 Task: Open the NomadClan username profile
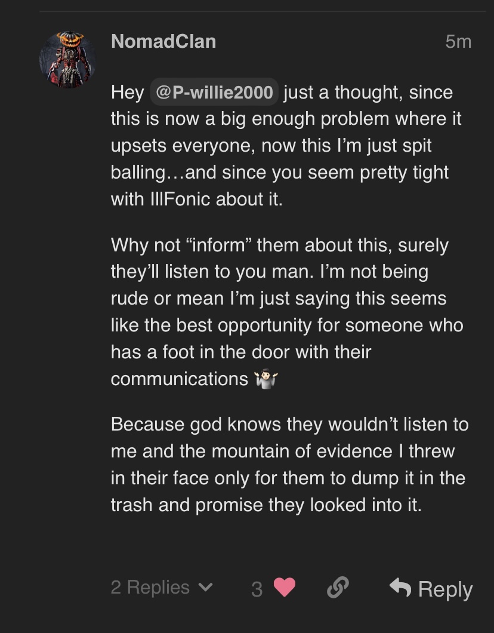click(x=163, y=41)
